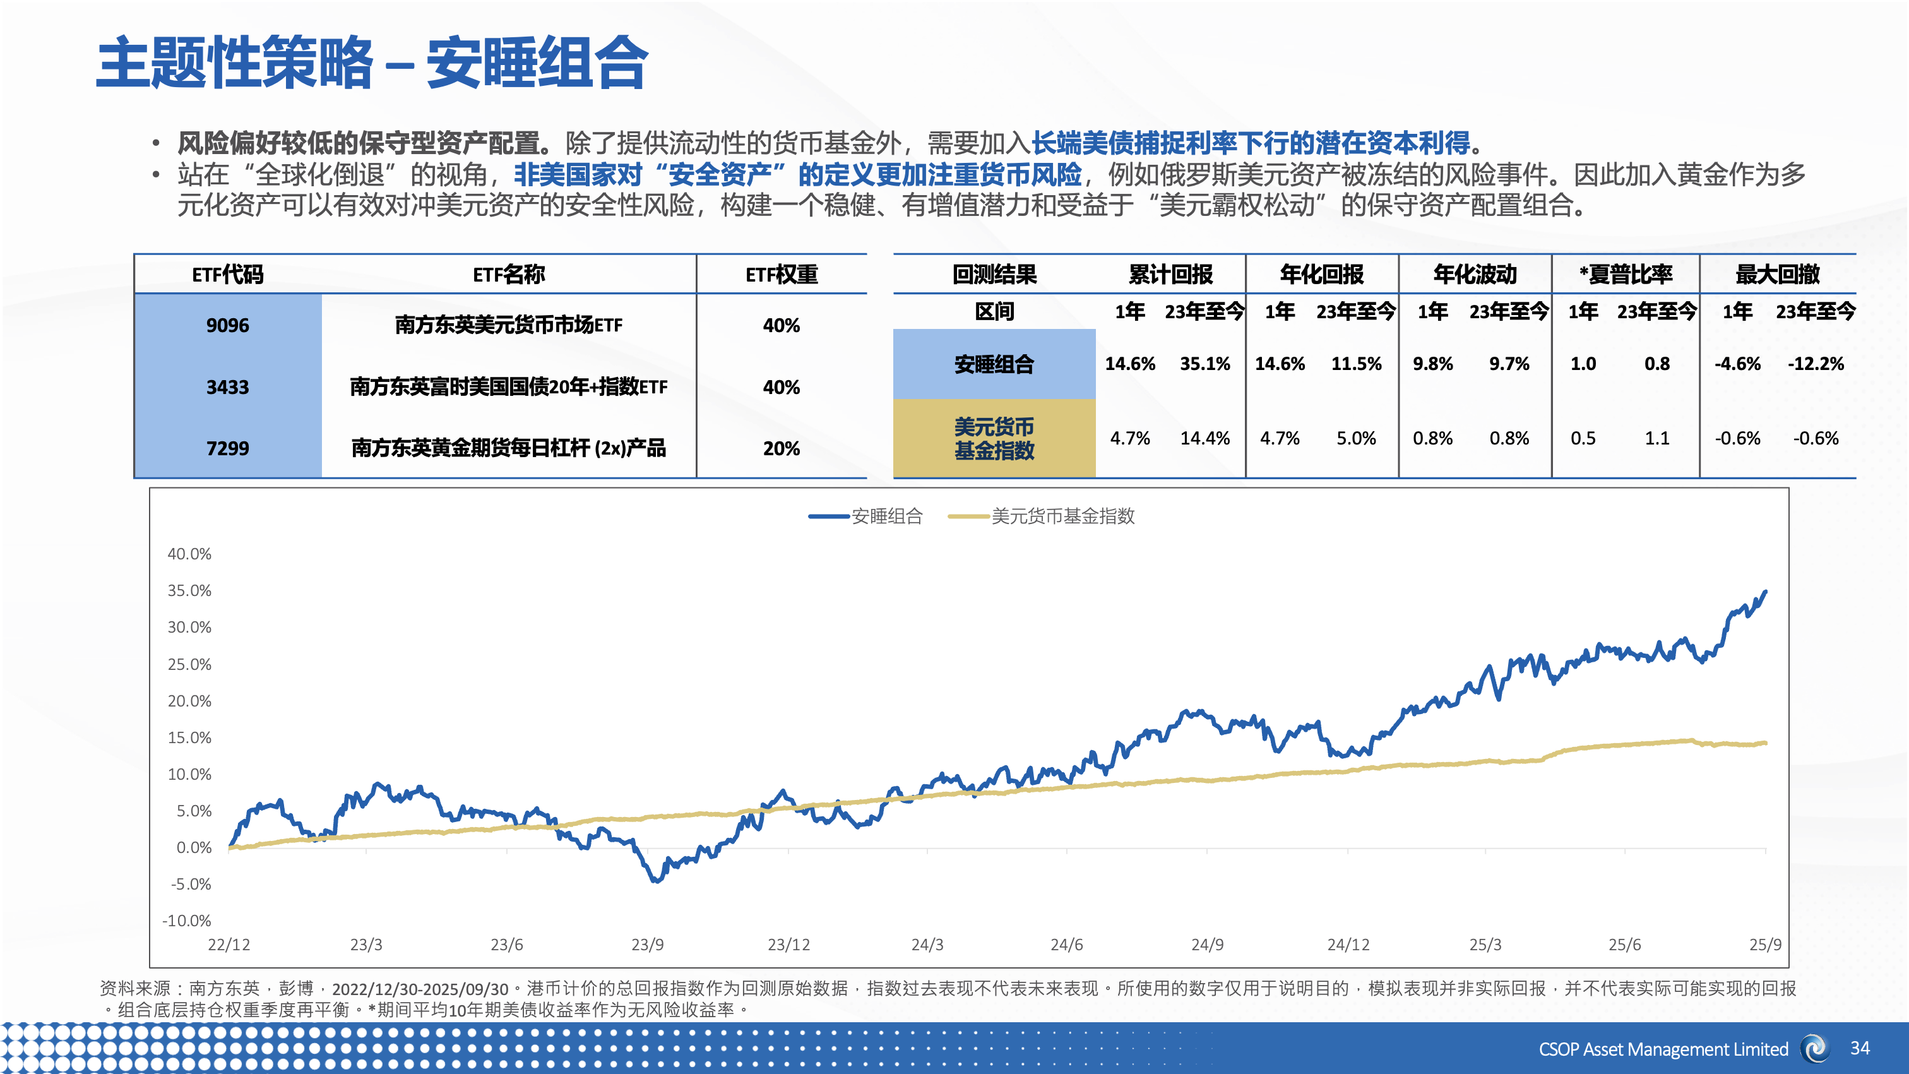
Task: Click the 安睡组合 blue row label
Action: (994, 364)
